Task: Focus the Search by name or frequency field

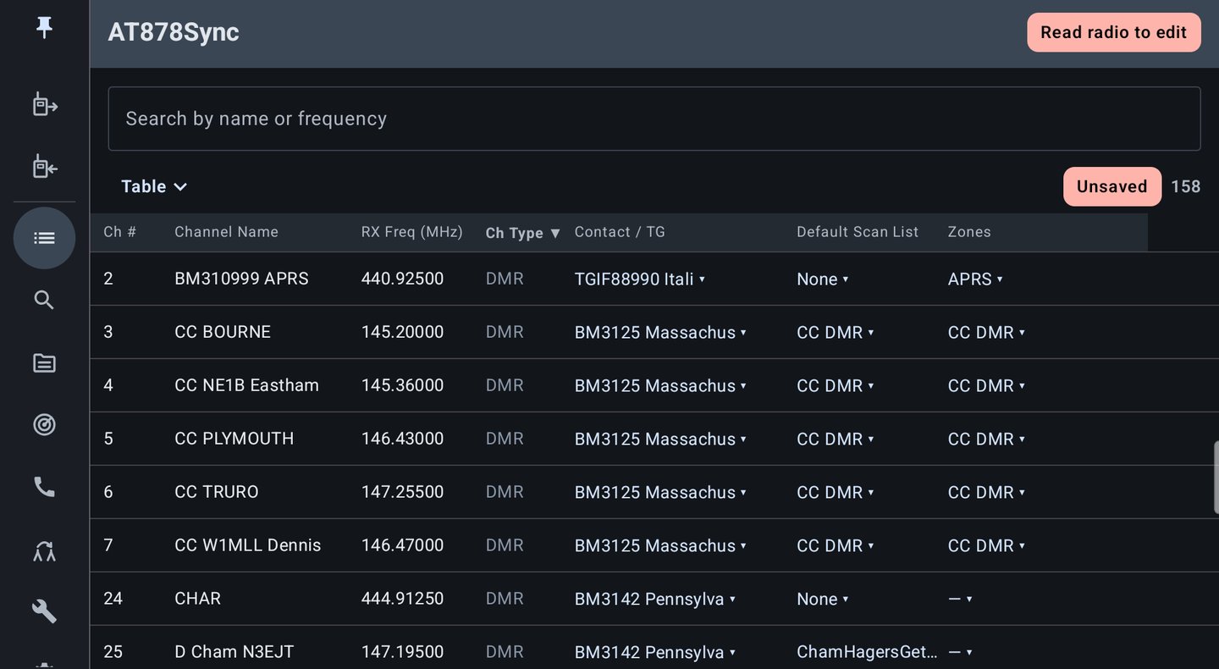Action: click(x=654, y=119)
